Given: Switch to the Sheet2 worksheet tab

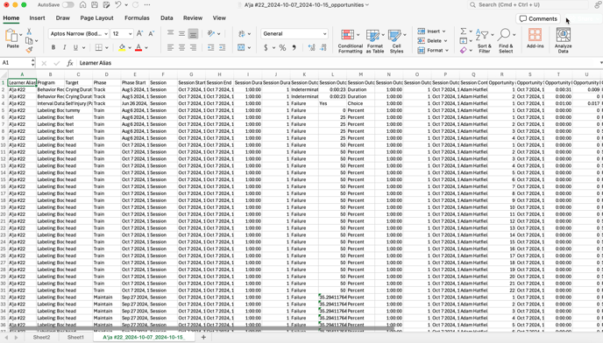Looking at the screenshot, I should point(41,337).
